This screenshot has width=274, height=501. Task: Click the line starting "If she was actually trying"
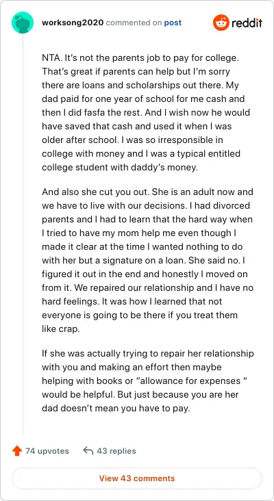pyautogui.click(x=148, y=353)
